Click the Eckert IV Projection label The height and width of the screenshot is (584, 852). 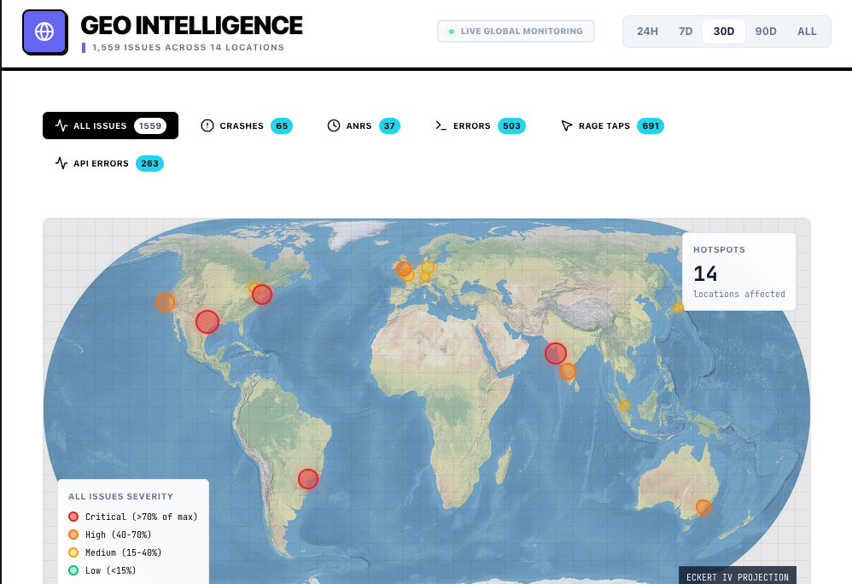tap(737, 576)
